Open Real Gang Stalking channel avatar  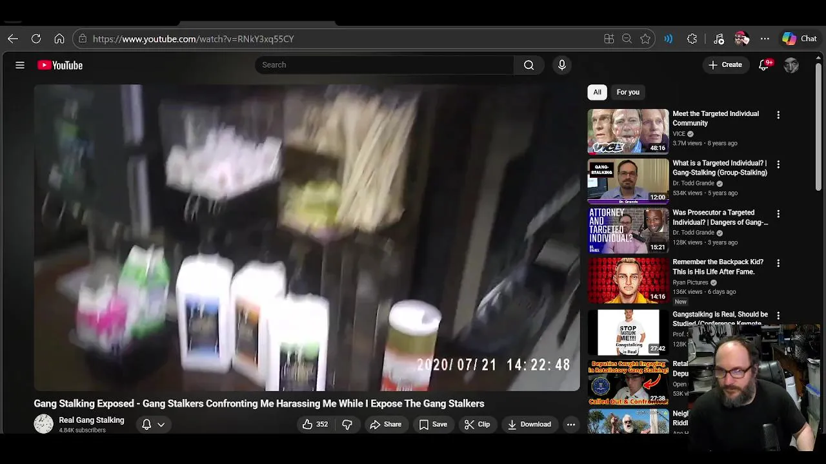click(x=43, y=424)
